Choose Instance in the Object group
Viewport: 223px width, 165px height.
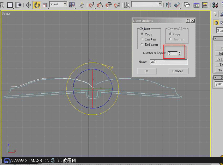[x=142, y=39]
